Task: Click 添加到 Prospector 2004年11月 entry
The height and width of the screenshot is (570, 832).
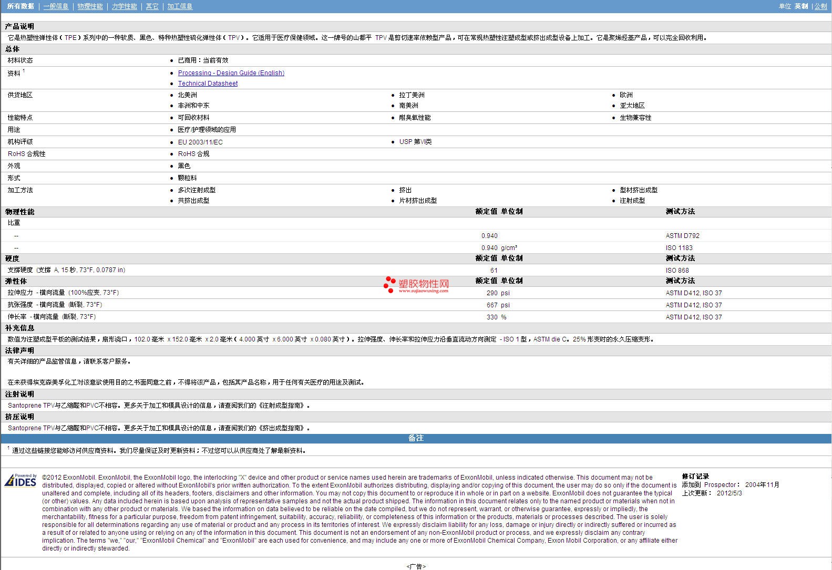Action: [731, 485]
